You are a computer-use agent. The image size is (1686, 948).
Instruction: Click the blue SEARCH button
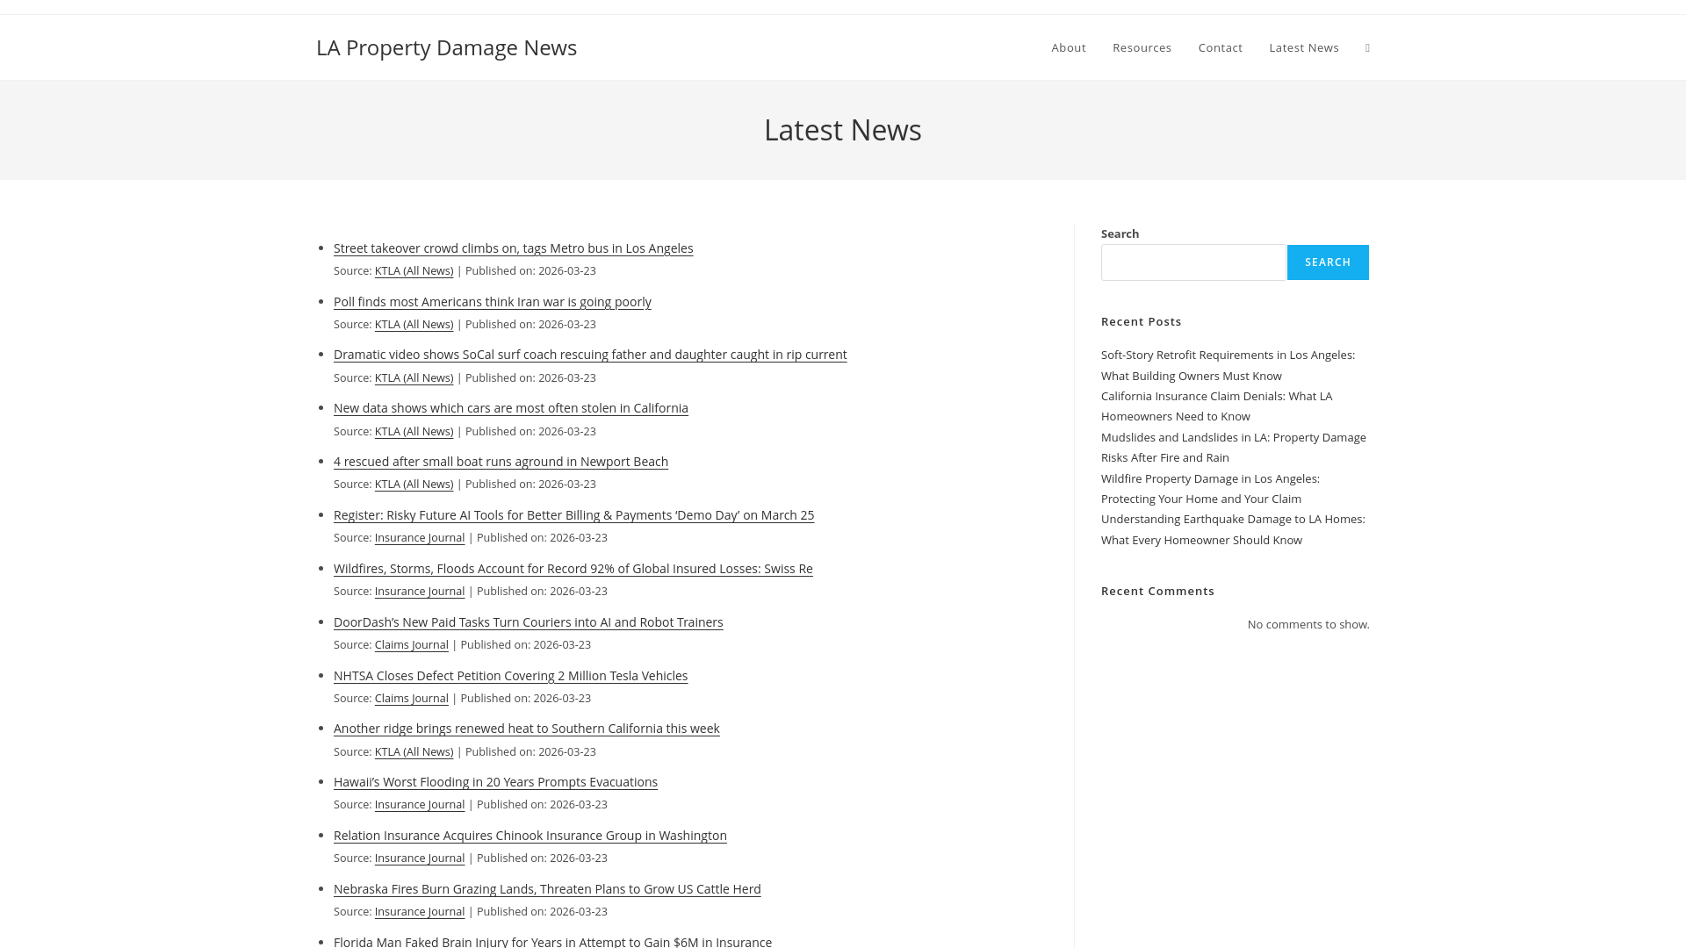click(1328, 262)
